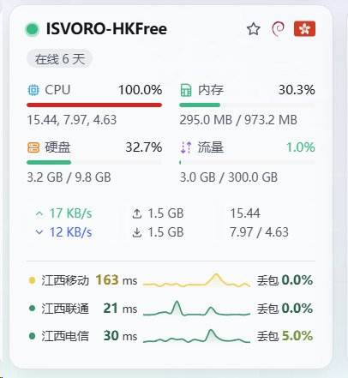The height and width of the screenshot is (378, 348).
Task: Click the green online status dot
Action: (32, 29)
